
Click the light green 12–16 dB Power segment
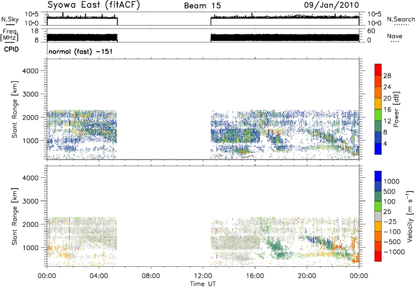click(x=378, y=114)
